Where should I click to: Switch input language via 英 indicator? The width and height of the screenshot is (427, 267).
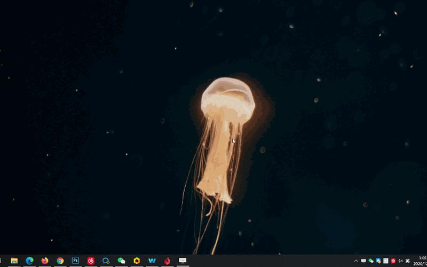(408, 261)
